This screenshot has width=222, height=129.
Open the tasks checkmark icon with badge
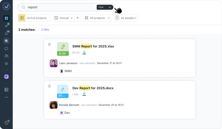click(6, 26)
